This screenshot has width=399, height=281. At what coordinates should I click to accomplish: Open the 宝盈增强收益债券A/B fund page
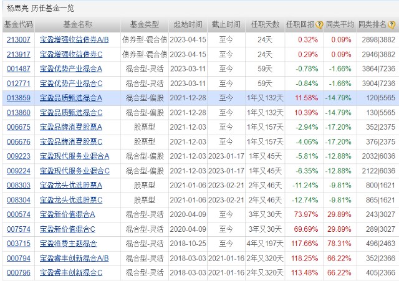point(74,40)
